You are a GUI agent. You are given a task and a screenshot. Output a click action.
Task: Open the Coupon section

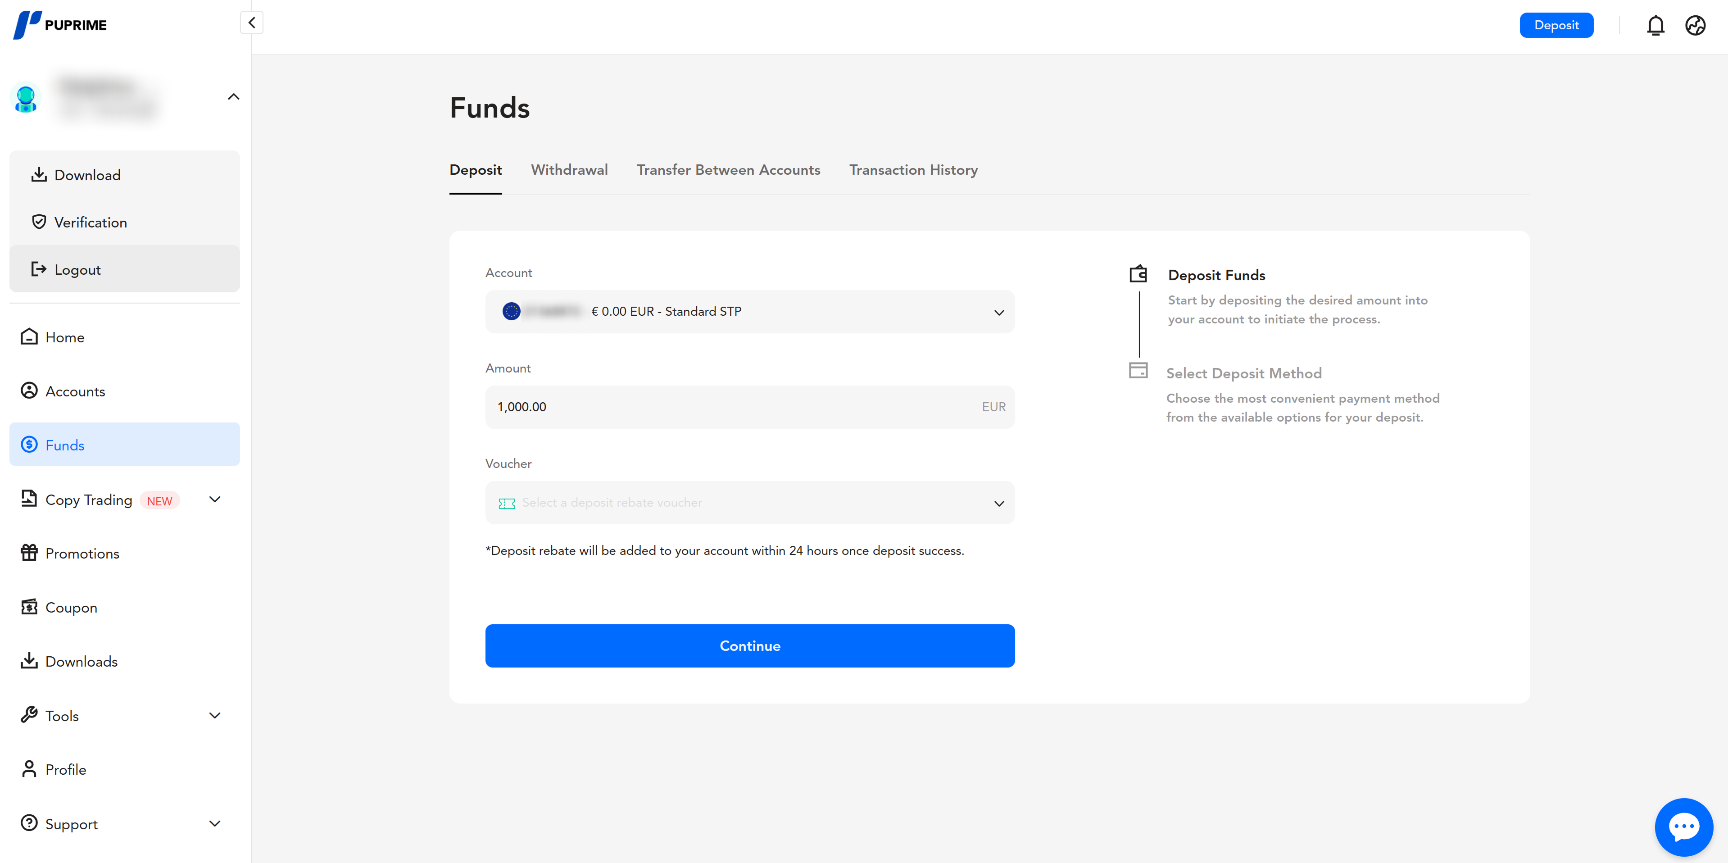pyautogui.click(x=70, y=607)
